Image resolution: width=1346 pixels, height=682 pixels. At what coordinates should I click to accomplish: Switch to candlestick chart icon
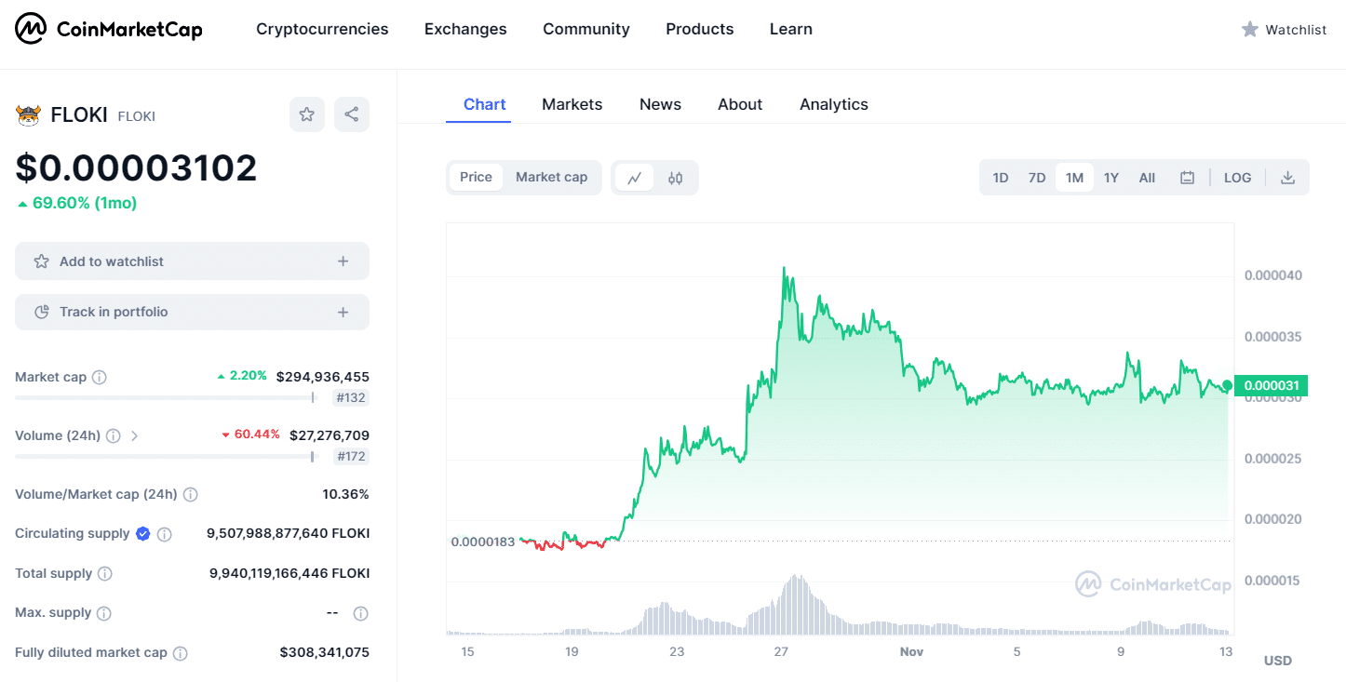pos(676,178)
